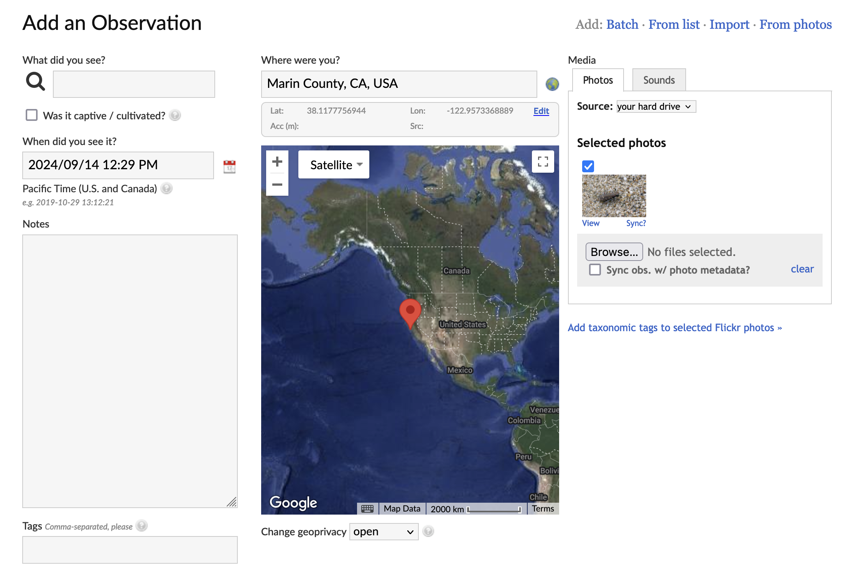Uncheck the selected photo checkbox

pos(588,166)
